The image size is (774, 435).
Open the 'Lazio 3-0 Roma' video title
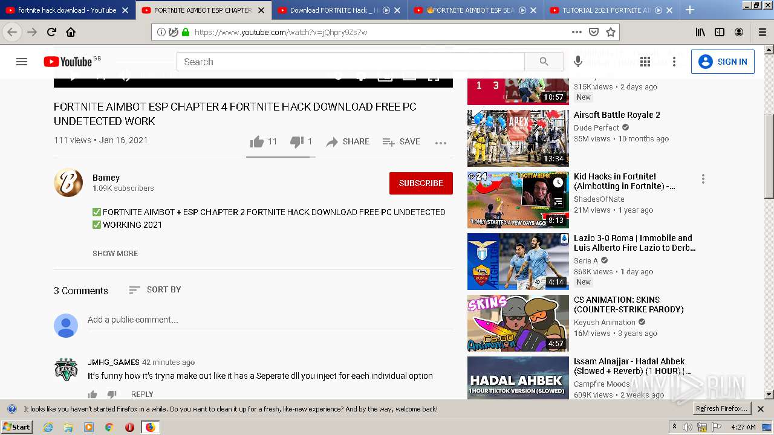coord(635,243)
